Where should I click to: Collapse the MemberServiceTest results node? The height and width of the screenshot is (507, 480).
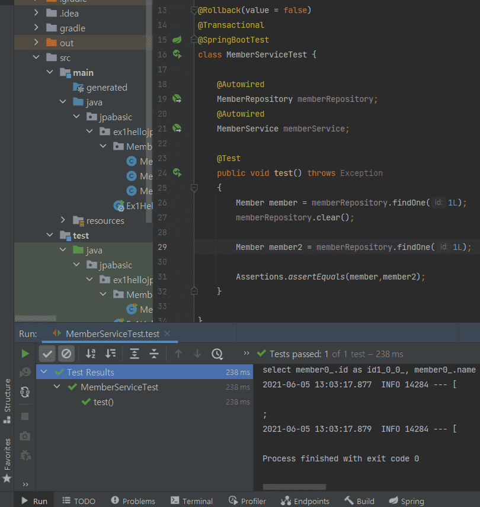click(x=57, y=387)
